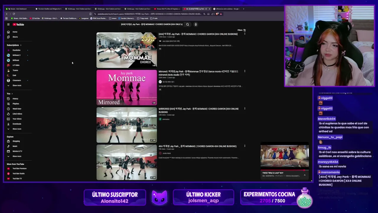The height and width of the screenshot is (213, 378).
Task: Open Liked videos list
Action: point(14,114)
